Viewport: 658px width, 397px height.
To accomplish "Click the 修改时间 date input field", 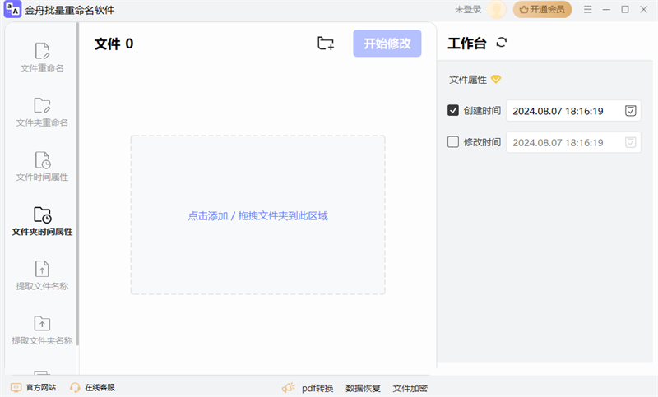I will 573,142.
